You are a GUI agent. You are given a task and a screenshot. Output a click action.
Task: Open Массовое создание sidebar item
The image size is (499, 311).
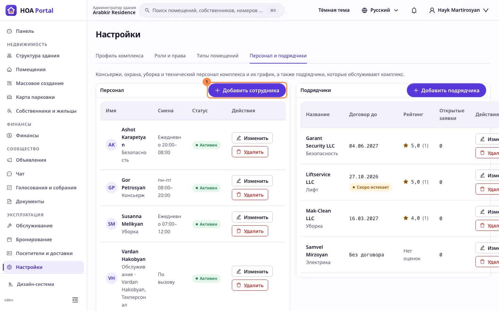pos(43,83)
